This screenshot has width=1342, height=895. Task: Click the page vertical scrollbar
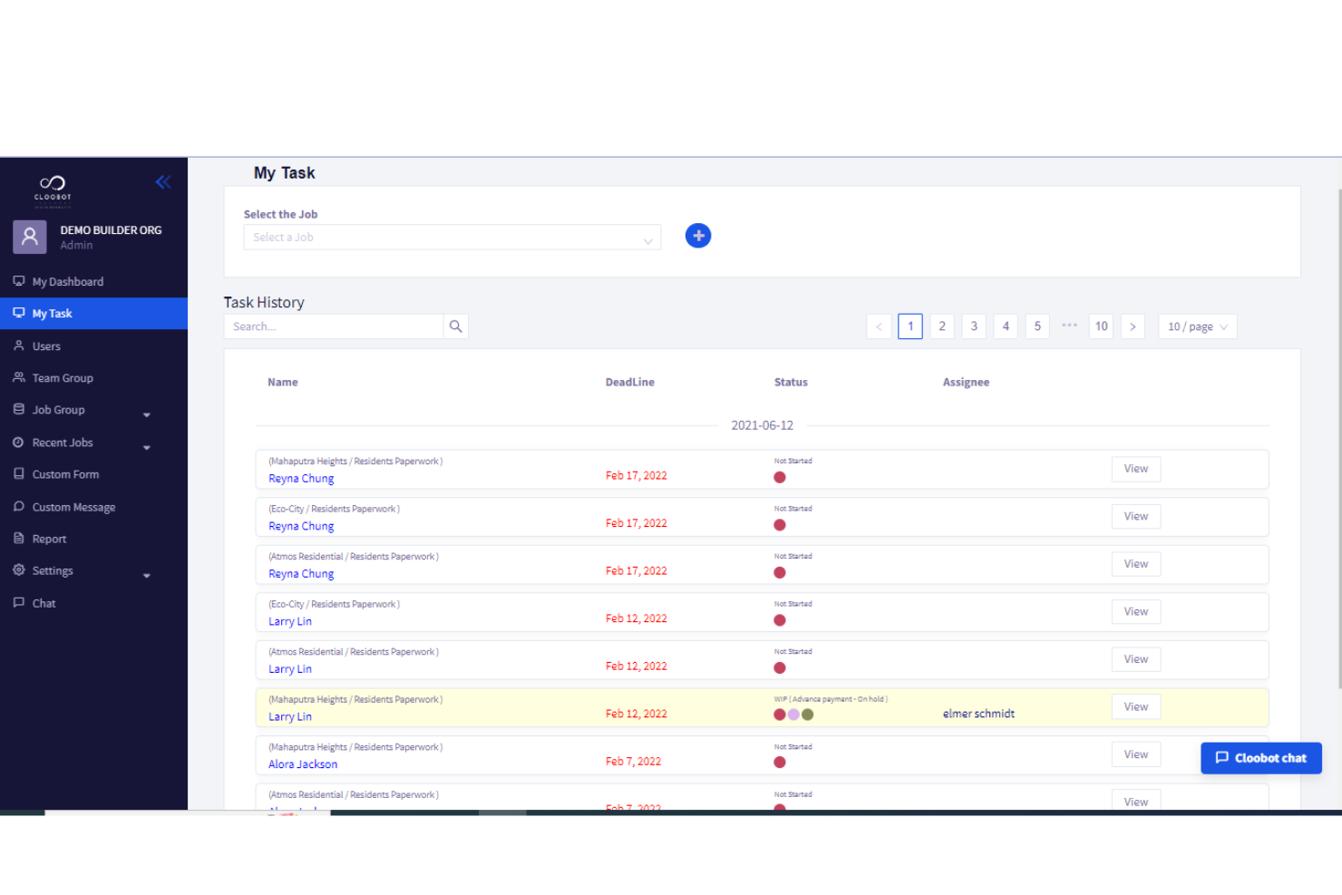[x=1339, y=439]
